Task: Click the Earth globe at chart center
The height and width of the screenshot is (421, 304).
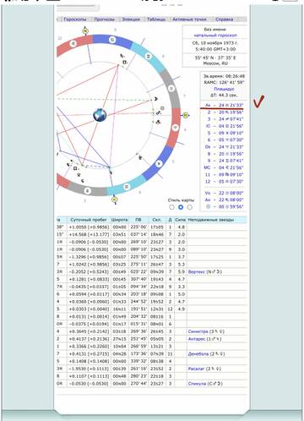Action: click(x=100, y=115)
